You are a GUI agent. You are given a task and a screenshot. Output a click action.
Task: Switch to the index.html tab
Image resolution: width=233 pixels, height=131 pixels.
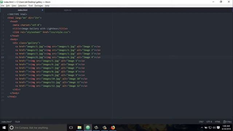(23, 10)
